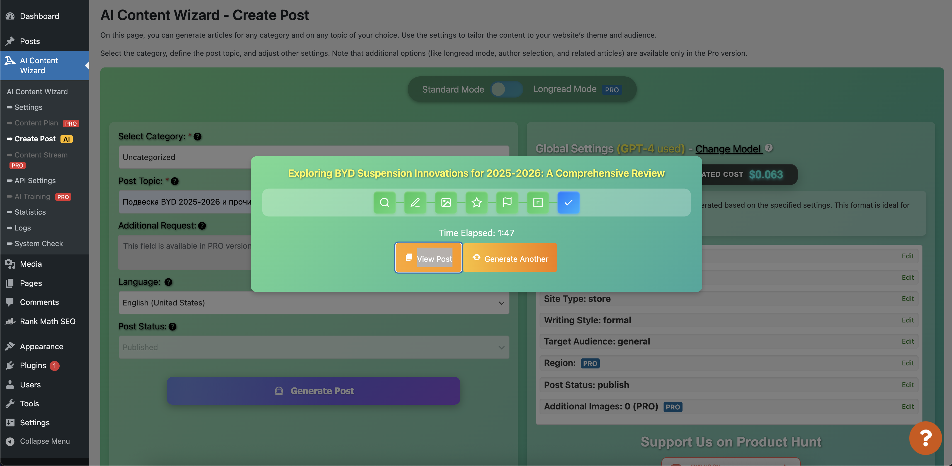Click the Users person icon in the sidebar

(10, 384)
